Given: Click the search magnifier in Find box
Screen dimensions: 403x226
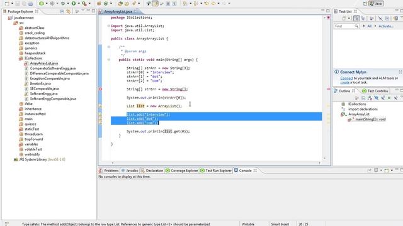Looking at the screenshot, I should point(356,26).
